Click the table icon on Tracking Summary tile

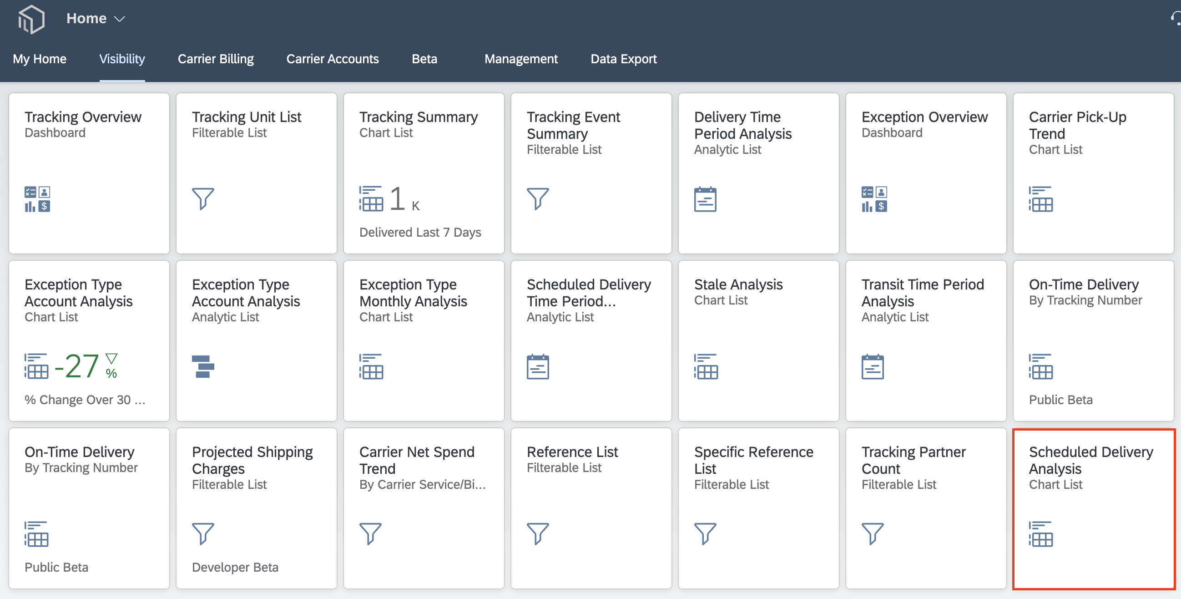pos(371,198)
